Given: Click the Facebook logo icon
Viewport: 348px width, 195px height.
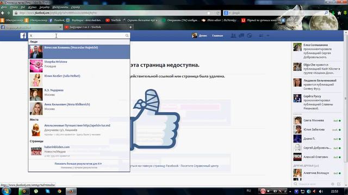Looking at the screenshot, I should tap(23, 36).
